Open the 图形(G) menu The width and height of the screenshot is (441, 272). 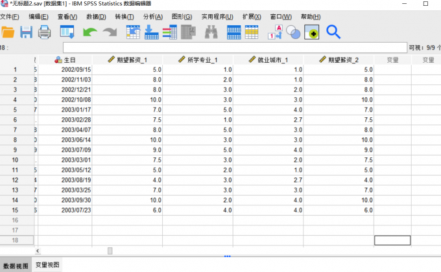[181, 16]
